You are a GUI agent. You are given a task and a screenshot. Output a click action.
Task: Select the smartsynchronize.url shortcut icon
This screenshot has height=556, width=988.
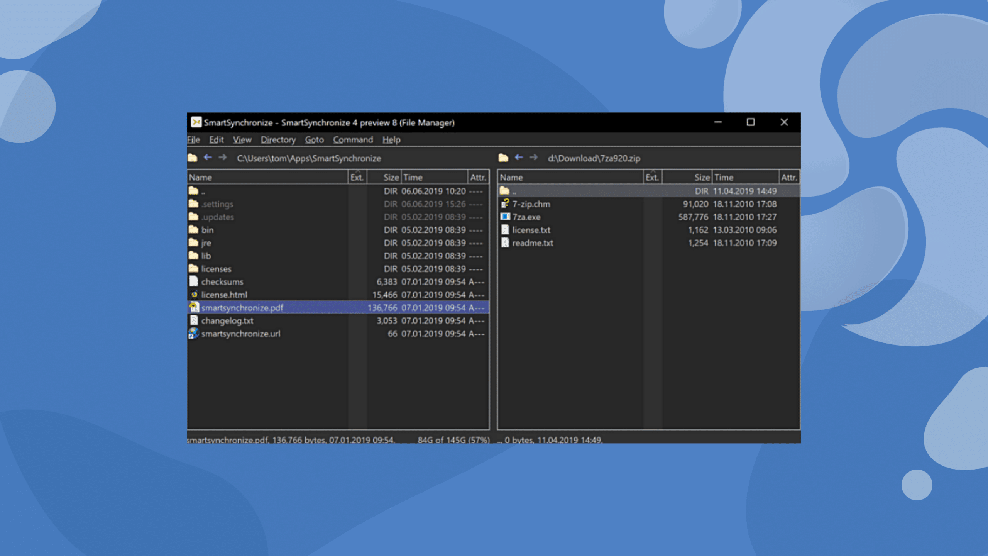click(x=193, y=333)
